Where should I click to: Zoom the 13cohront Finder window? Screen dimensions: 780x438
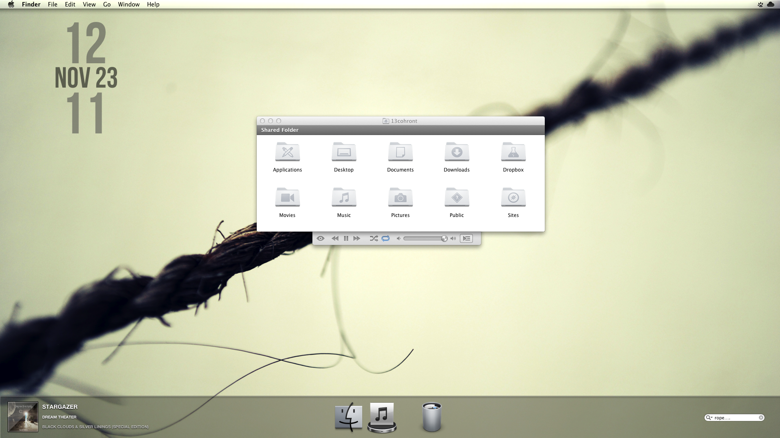point(279,121)
